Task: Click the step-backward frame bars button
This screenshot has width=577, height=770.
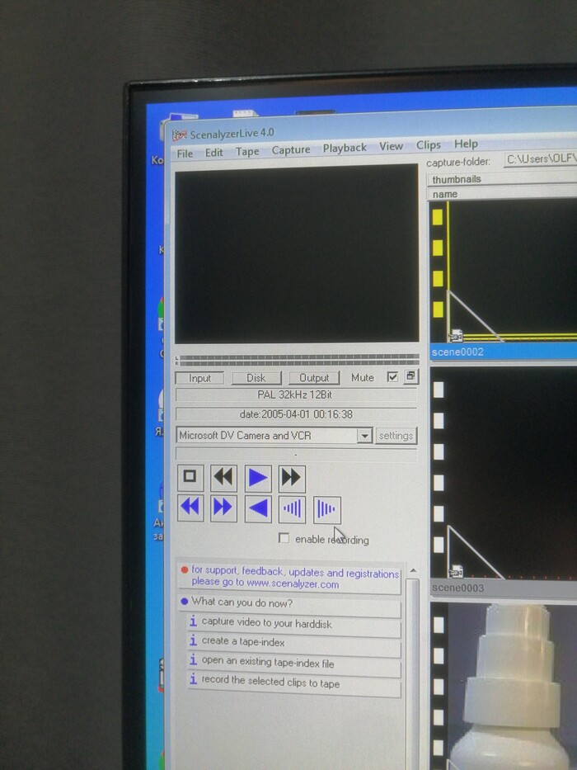Action: [x=293, y=509]
